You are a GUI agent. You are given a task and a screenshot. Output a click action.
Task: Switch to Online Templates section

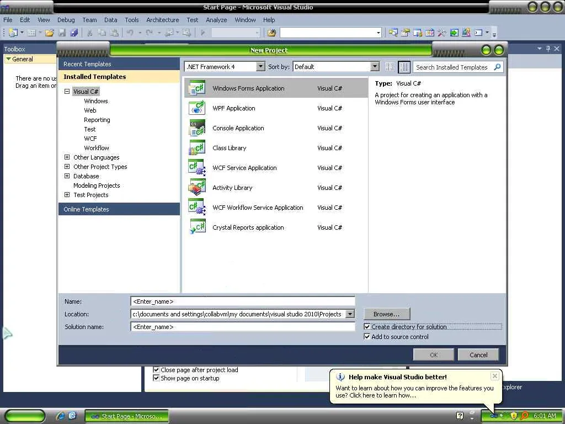point(119,209)
